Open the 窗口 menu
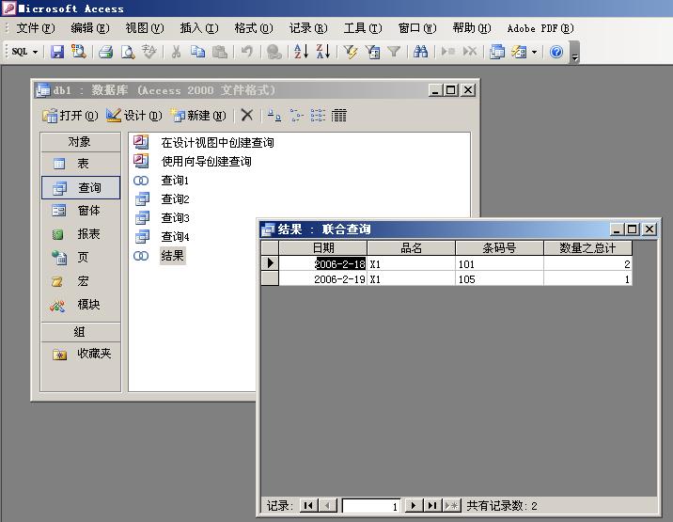 pyautogui.click(x=417, y=28)
